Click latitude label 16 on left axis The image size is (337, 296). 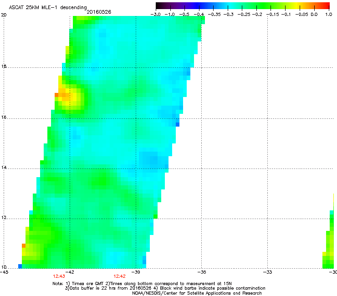(x=4, y=117)
